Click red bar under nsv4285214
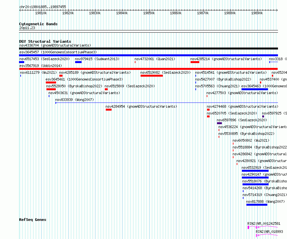Image resolution: width=287 pixels, height=239 pixels. tap(195, 62)
